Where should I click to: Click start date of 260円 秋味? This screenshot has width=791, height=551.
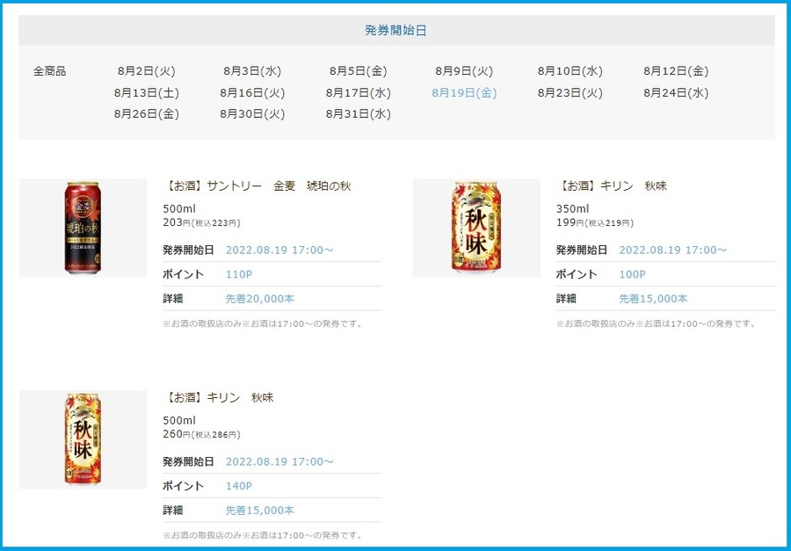pyautogui.click(x=279, y=461)
